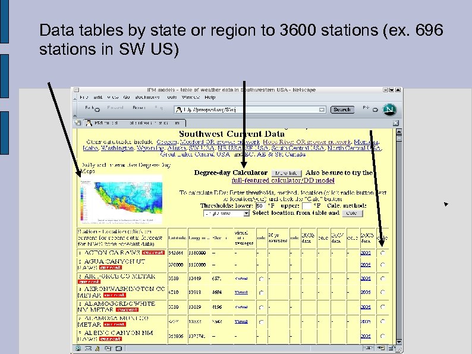Open the Edit menu
The height and width of the screenshot is (354, 472).
[98, 98]
